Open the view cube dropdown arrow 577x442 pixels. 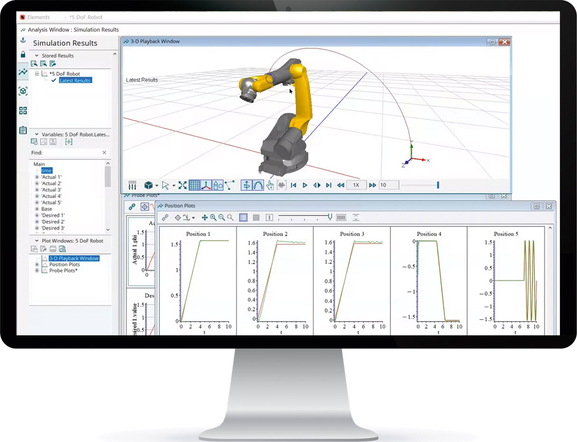tap(157, 185)
